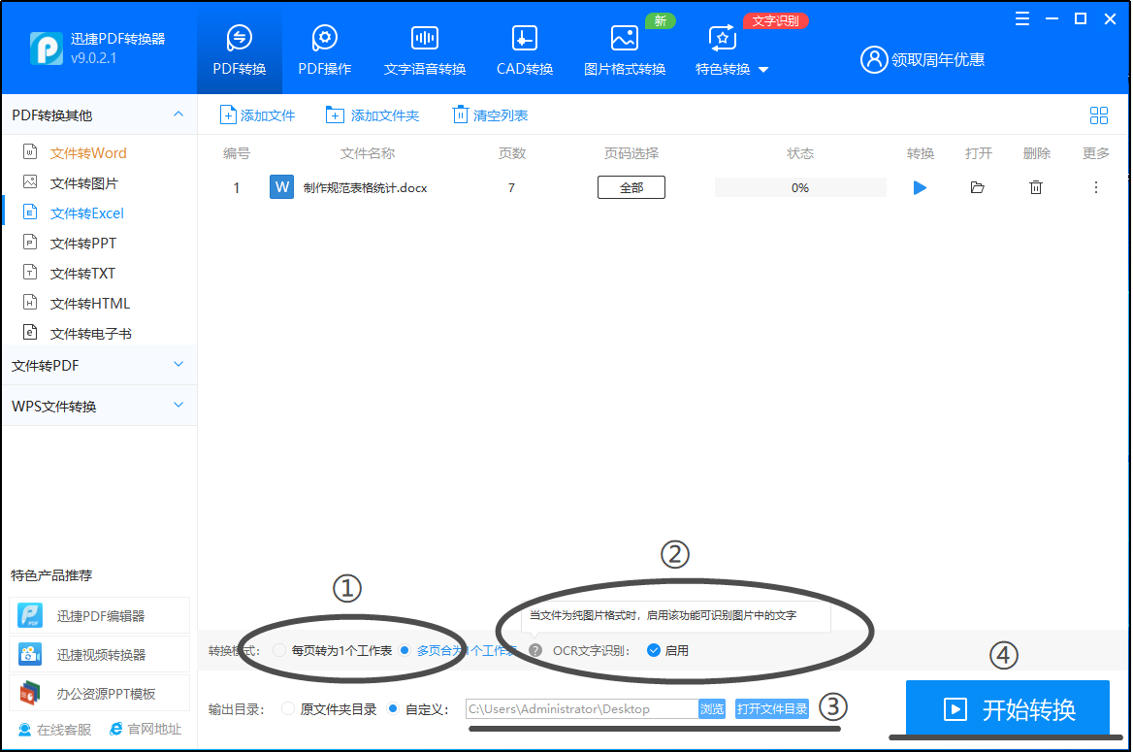Click 打开文件目录 button
Screen dimensions: 1133x752
tap(772, 708)
